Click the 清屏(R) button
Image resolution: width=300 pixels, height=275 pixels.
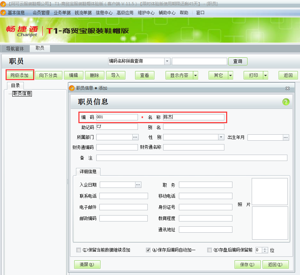click(87, 264)
